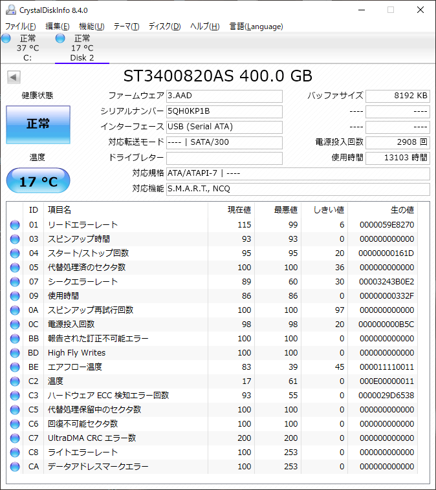Viewport: 436px width, 490px height.
Task: Open the 機能(U) menu
Action: 91,27
